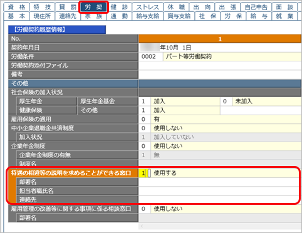
Task: Open the 出向 tab
Action: (202, 8)
